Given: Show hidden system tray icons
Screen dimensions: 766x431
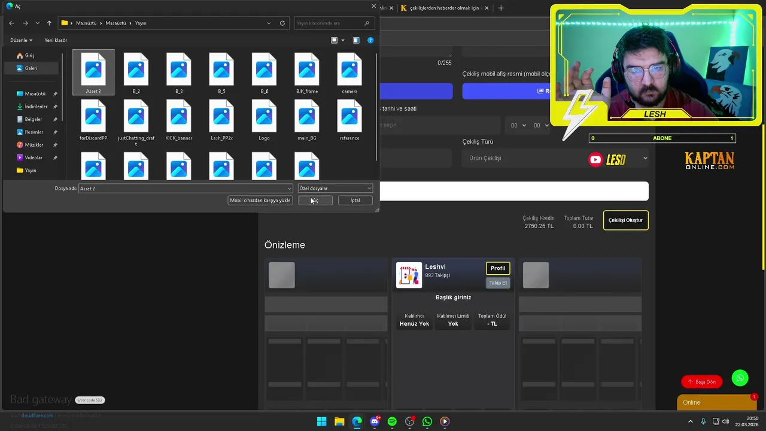Looking at the screenshot, I should point(691,421).
